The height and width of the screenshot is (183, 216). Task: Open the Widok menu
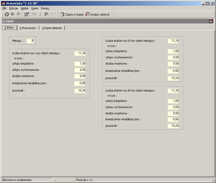click(x=25, y=8)
